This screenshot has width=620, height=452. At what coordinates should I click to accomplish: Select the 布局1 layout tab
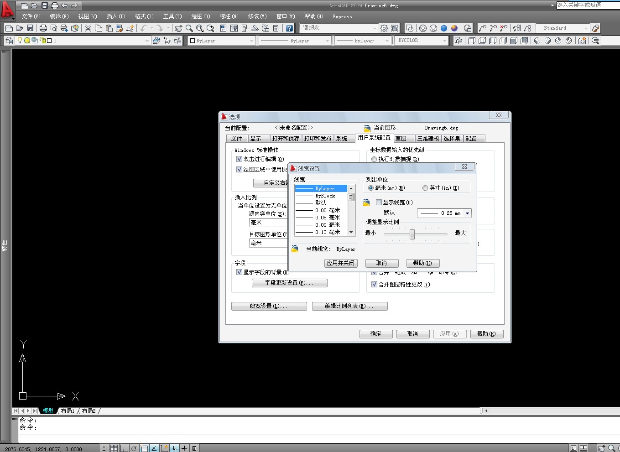pyautogui.click(x=68, y=411)
